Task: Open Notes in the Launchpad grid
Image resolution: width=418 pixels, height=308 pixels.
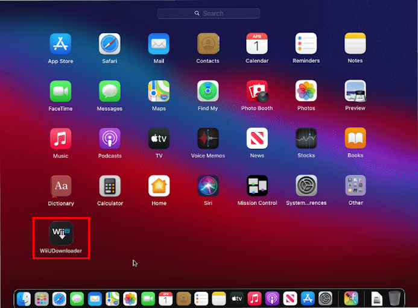Action: pyautogui.click(x=355, y=43)
